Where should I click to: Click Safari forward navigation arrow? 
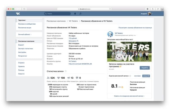click(x=20, y=9)
